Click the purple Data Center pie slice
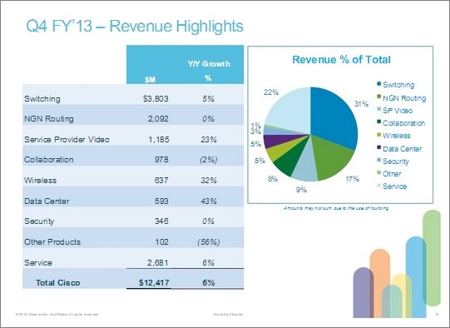Image resolution: width=450 pixels, height=328 pixels. pos(273,141)
